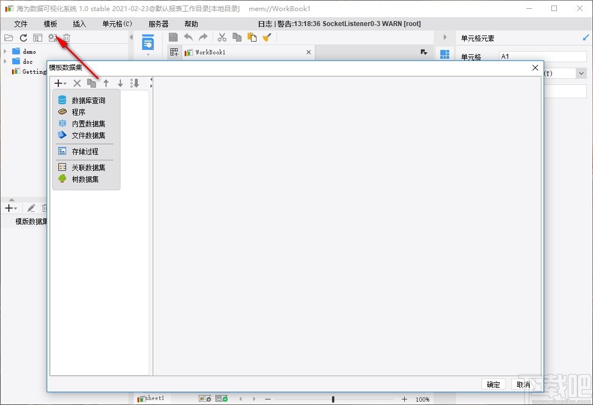Expand the right panel with triangle arrow
Screen dimensions: 593x405
pos(445,37)
